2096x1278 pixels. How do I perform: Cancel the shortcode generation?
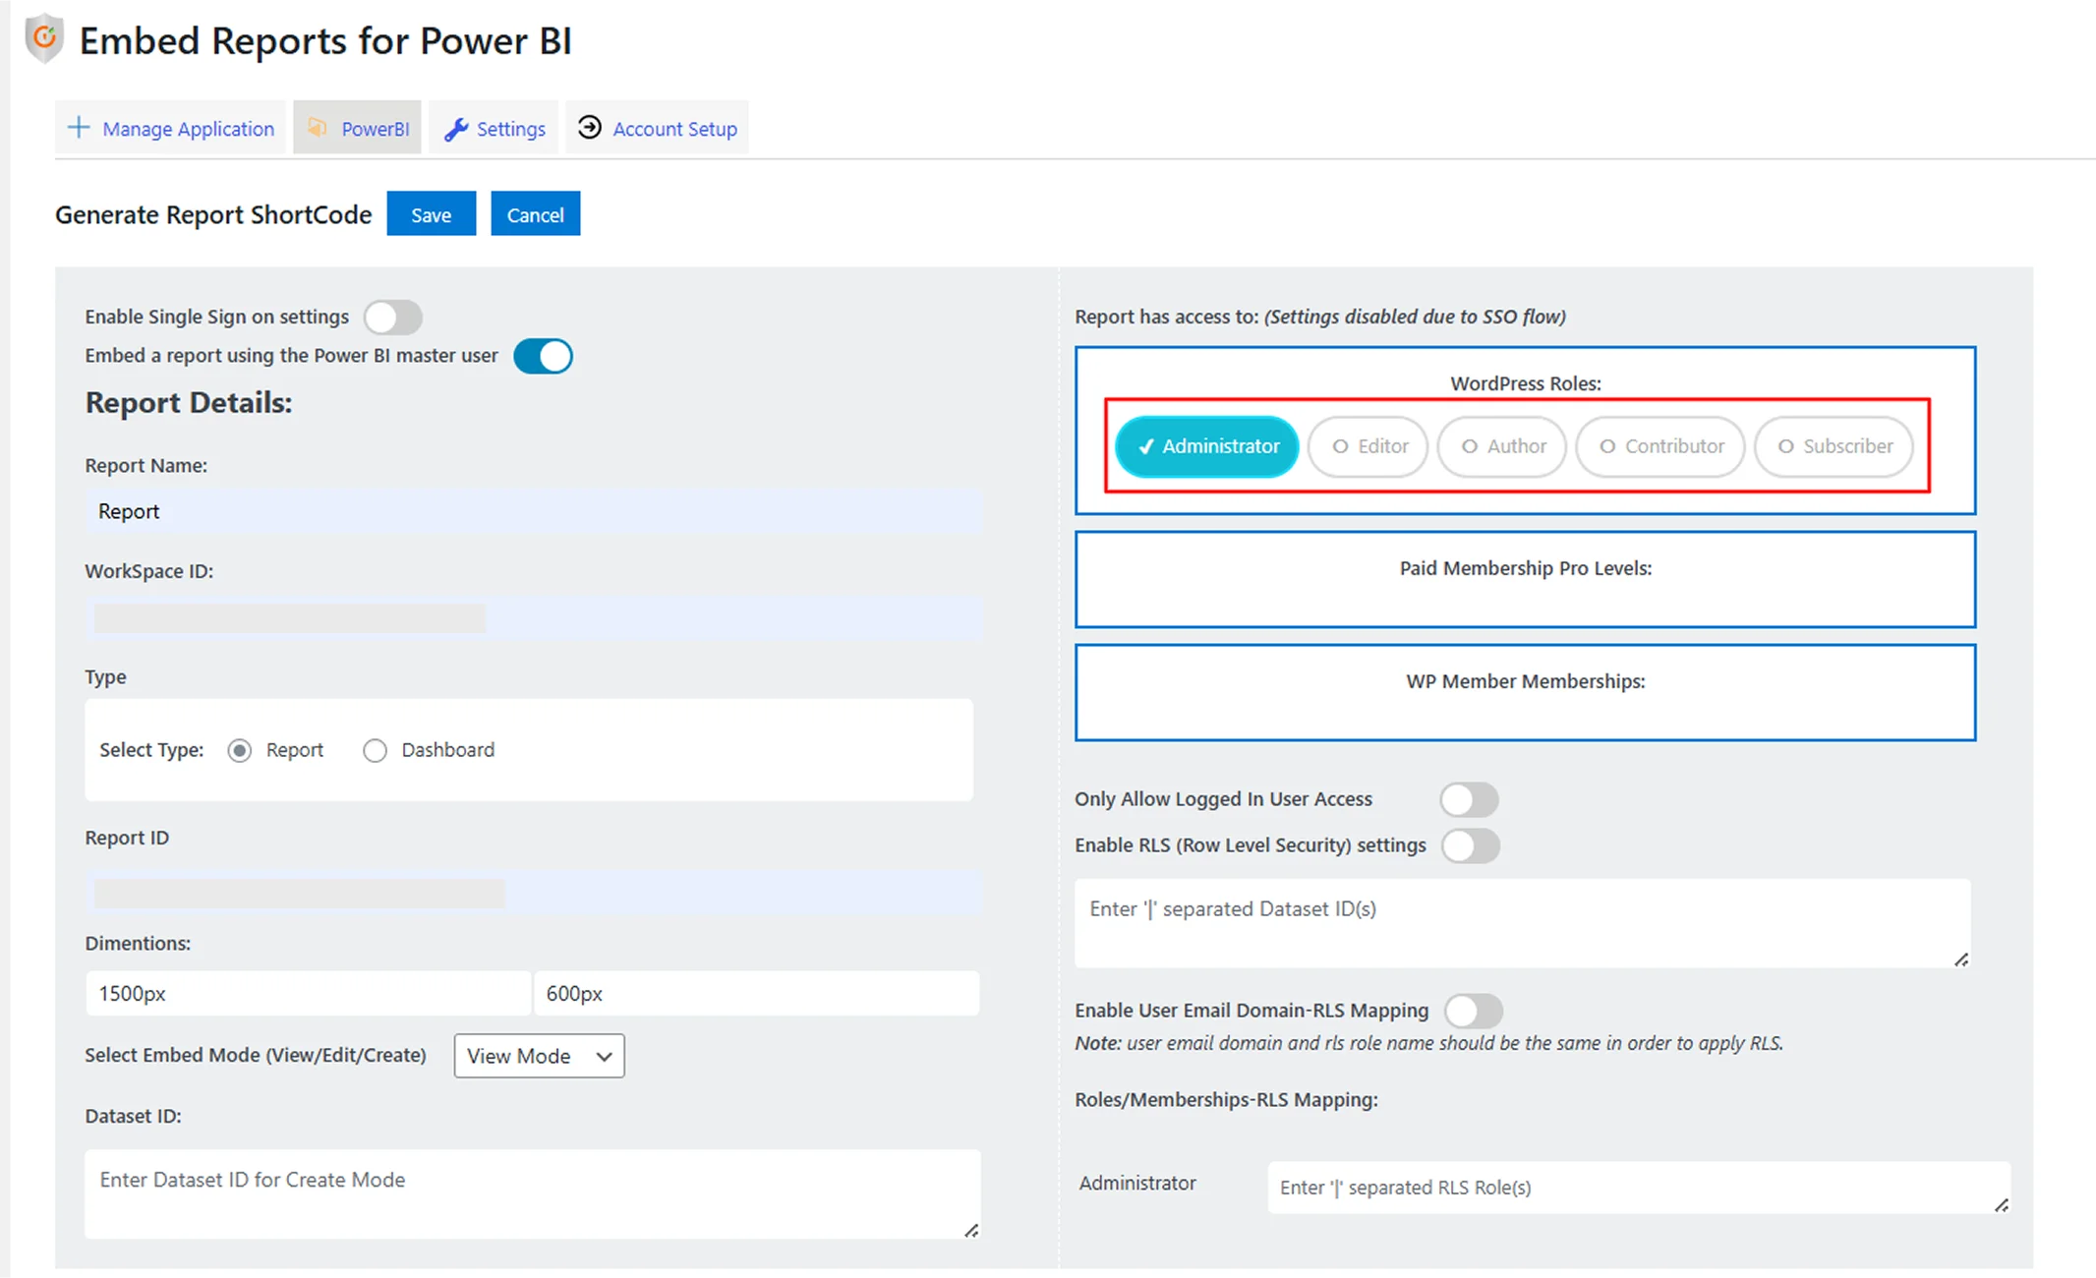coord(535,214)
